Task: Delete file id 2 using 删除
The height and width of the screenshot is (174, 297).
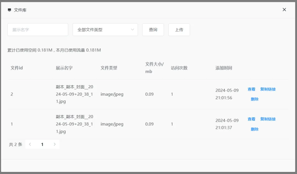Action: (255, 99)
